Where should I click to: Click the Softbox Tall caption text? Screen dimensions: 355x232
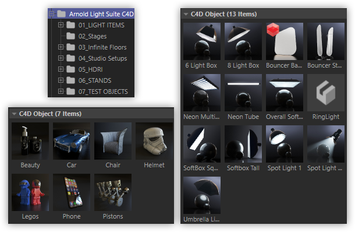[x=243, y=168]
